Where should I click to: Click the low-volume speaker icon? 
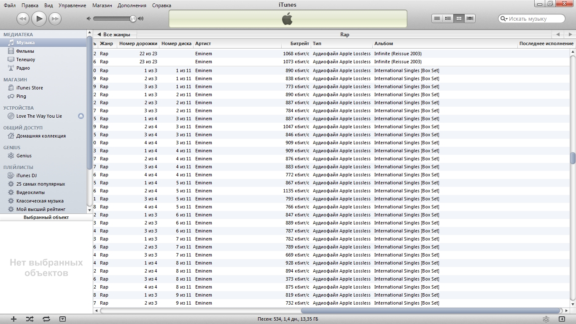coord(89,19)
